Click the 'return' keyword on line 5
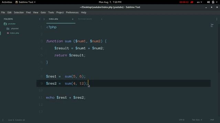The width and height of the screenshot is (220, 123). pos(61,55)
